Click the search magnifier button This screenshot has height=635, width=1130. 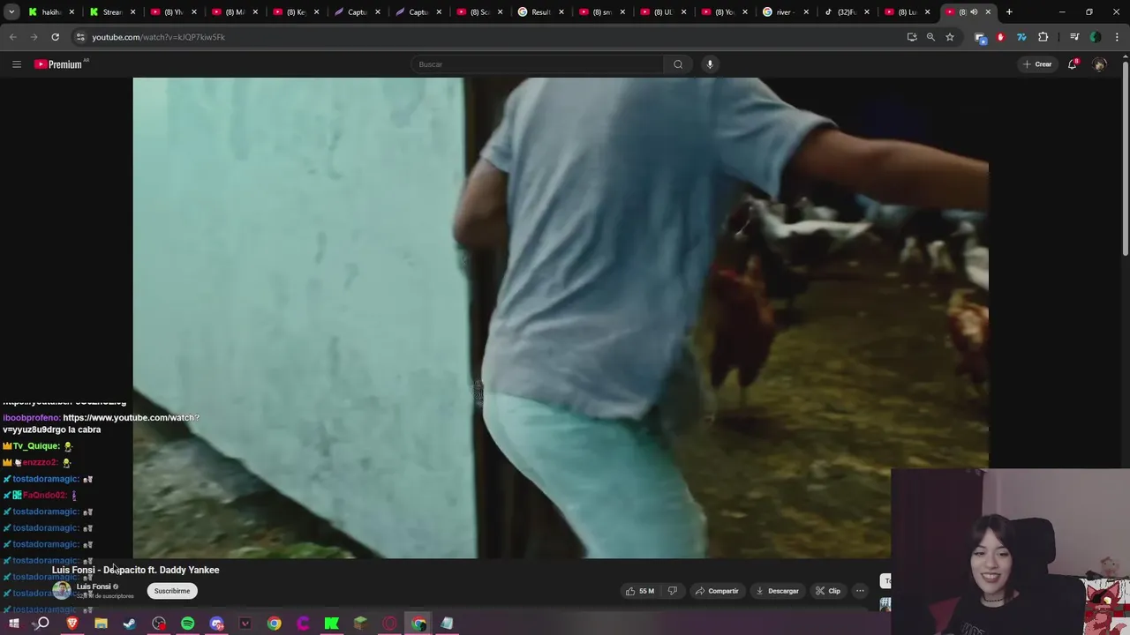coord(678,64)
